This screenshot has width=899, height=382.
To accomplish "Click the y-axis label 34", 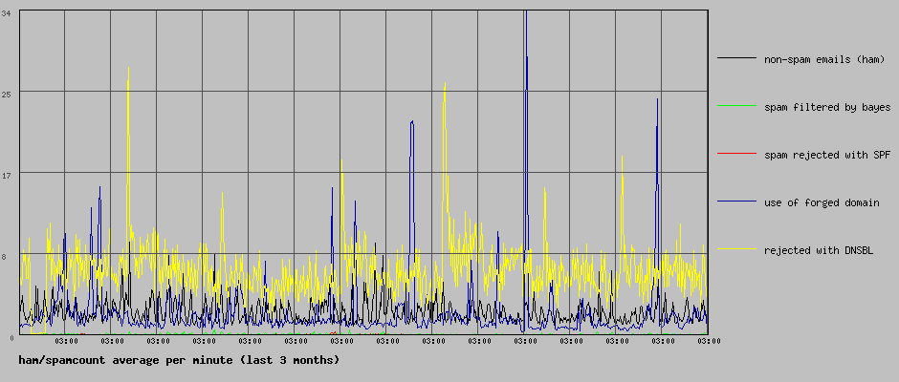I will coord(7,12).
